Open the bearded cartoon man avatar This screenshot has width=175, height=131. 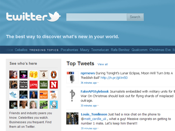click(x=54, y=105)
